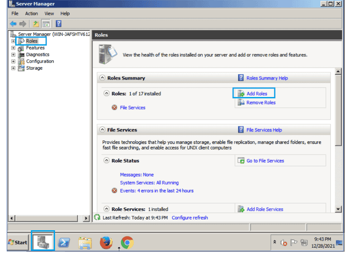The image size is (349, 253).
Task: Launch Chrome from the taskbar
Action: [x=127, y=242]
